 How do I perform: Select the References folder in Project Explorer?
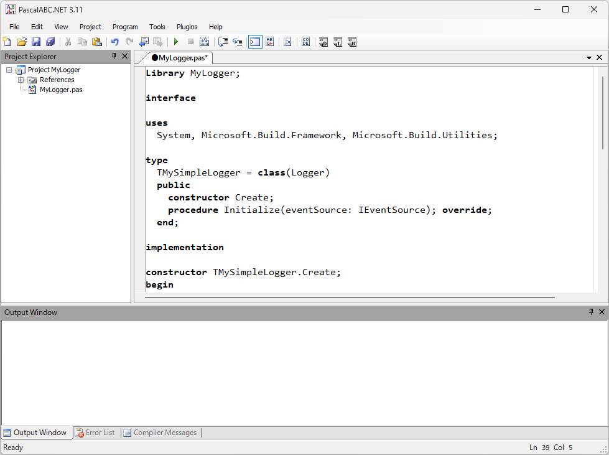pos(57,80)
